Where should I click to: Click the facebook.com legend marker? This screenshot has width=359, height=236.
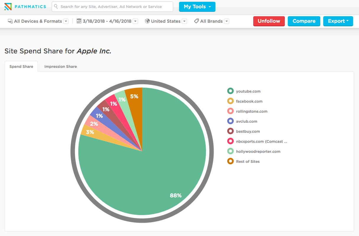[x=230, y=101]
